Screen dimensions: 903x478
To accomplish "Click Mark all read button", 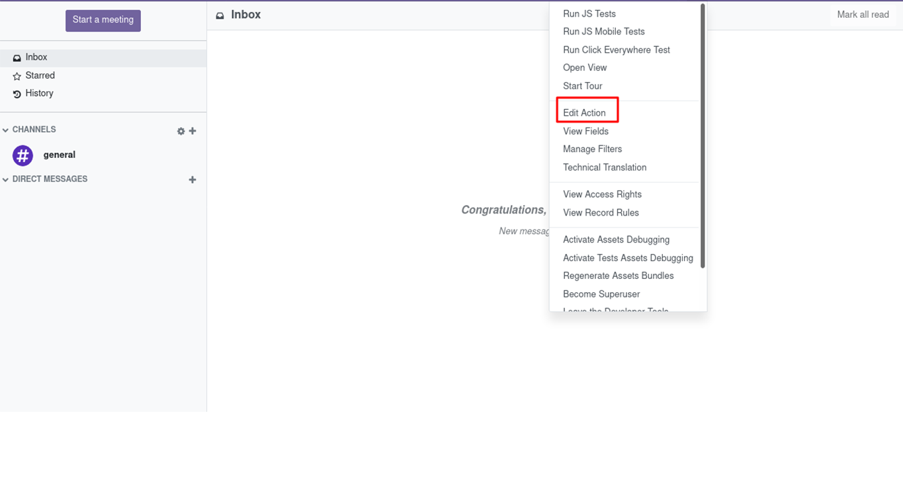I will coord(863,15).
